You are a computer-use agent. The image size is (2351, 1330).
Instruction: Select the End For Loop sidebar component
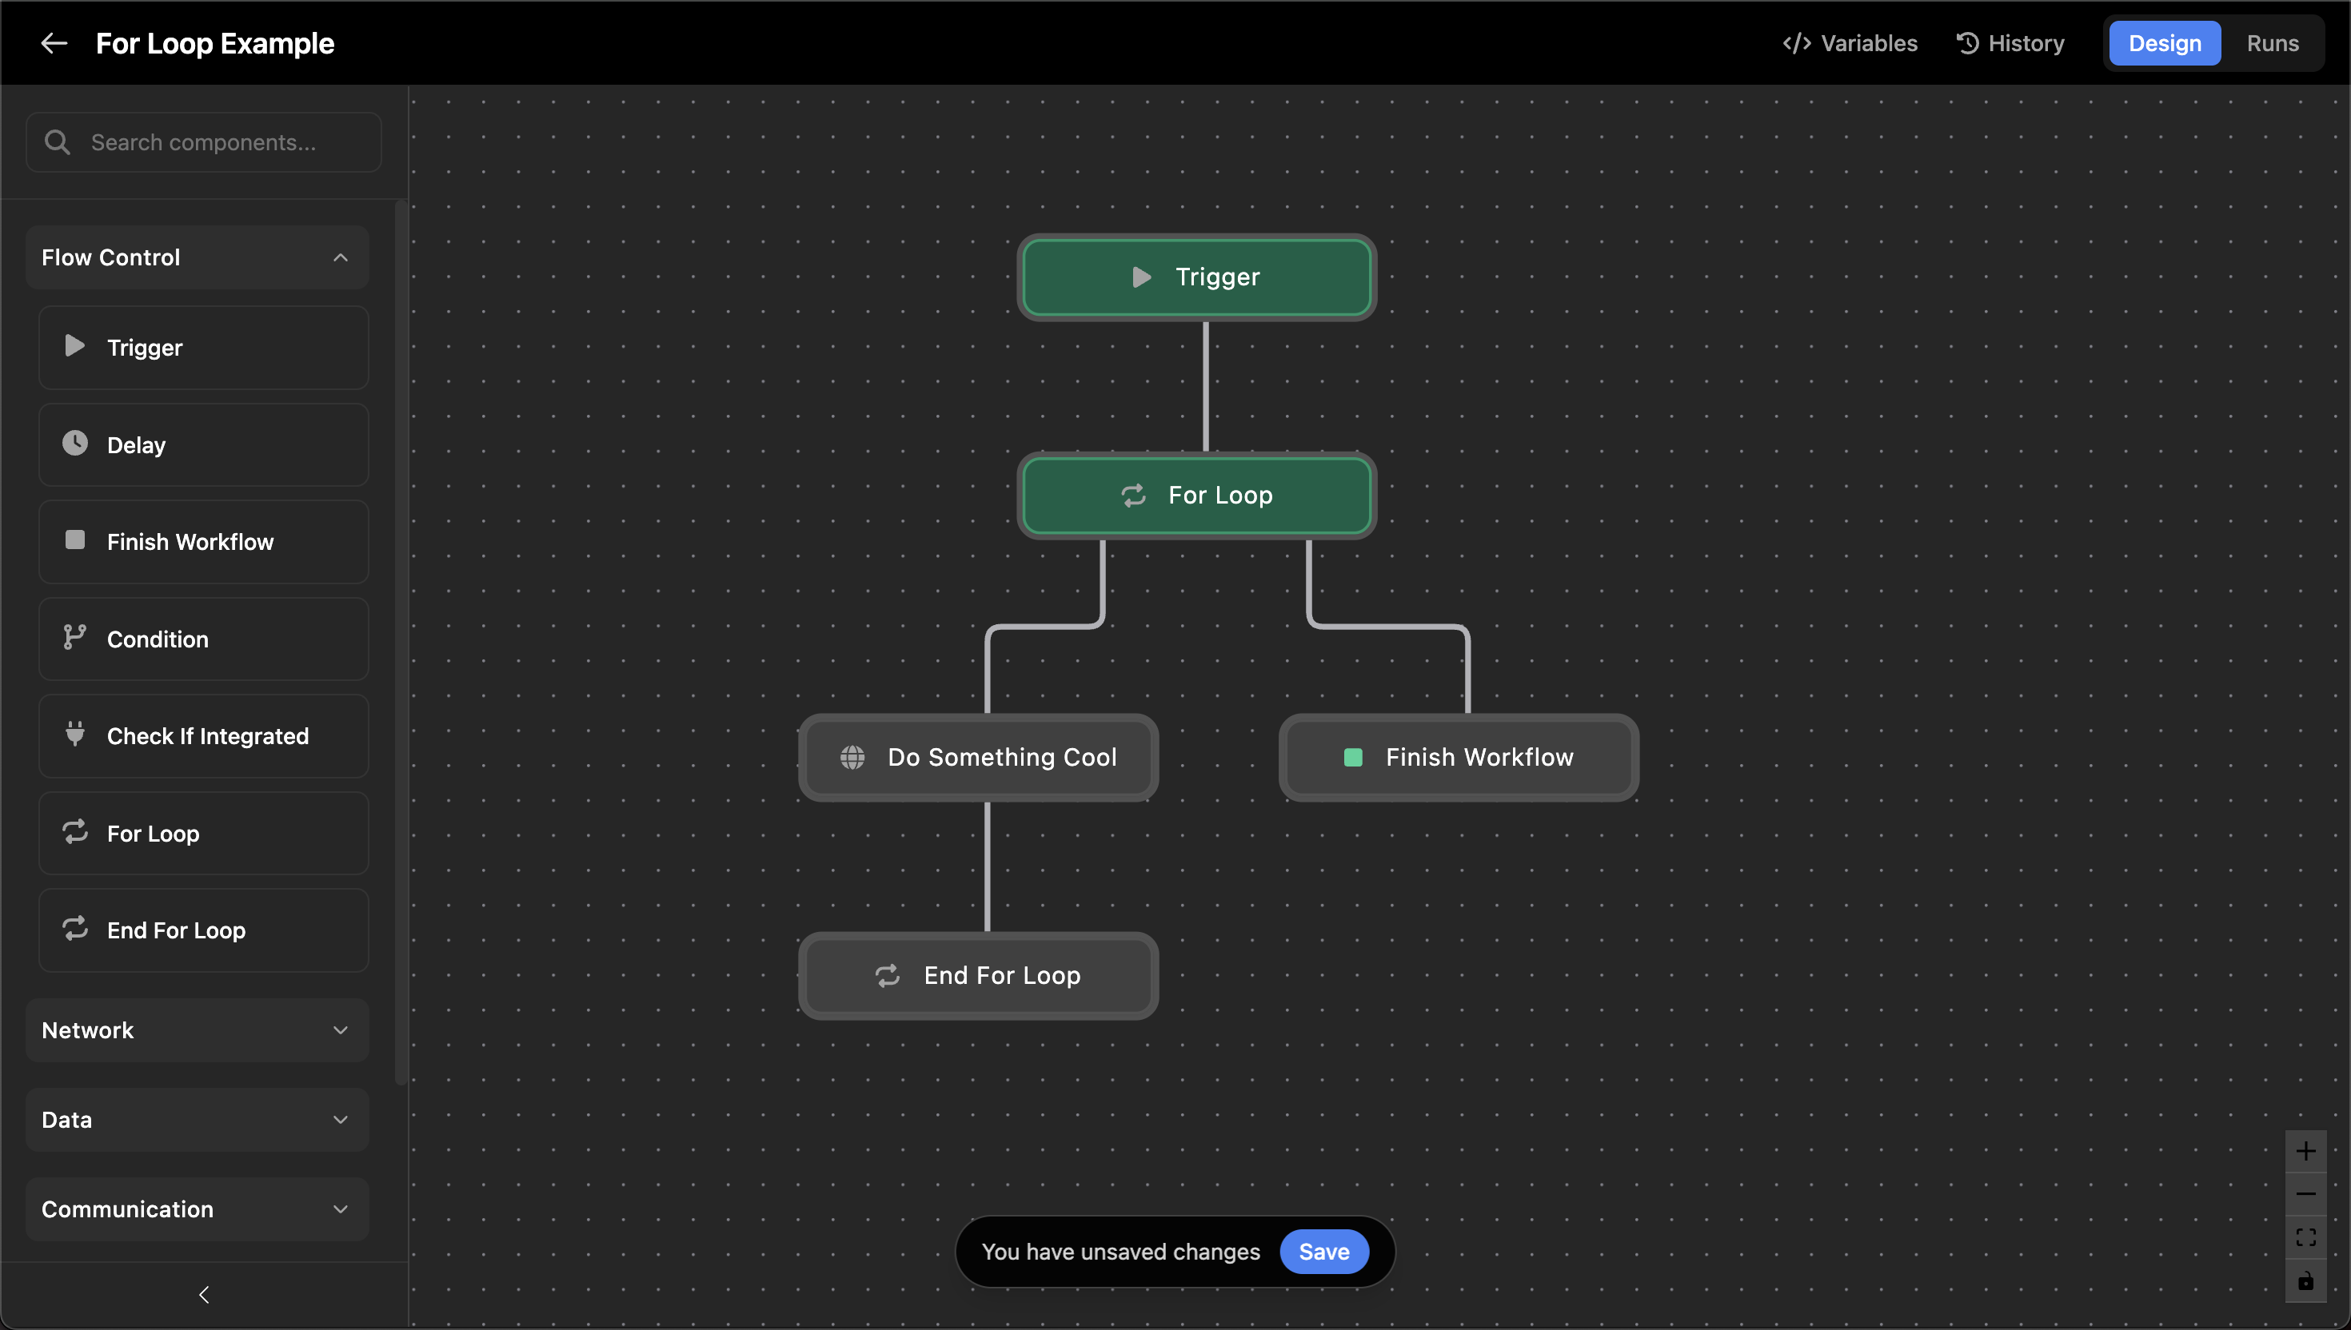(x=203, y=930)
